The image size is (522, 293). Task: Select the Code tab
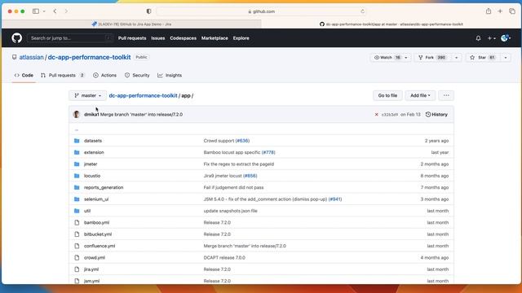(x=24, y=76)
